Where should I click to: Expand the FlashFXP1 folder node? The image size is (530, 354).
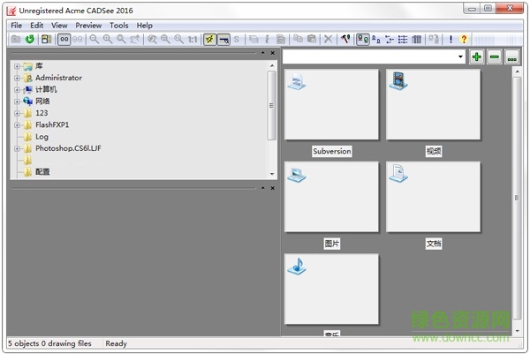click(17, 125)
